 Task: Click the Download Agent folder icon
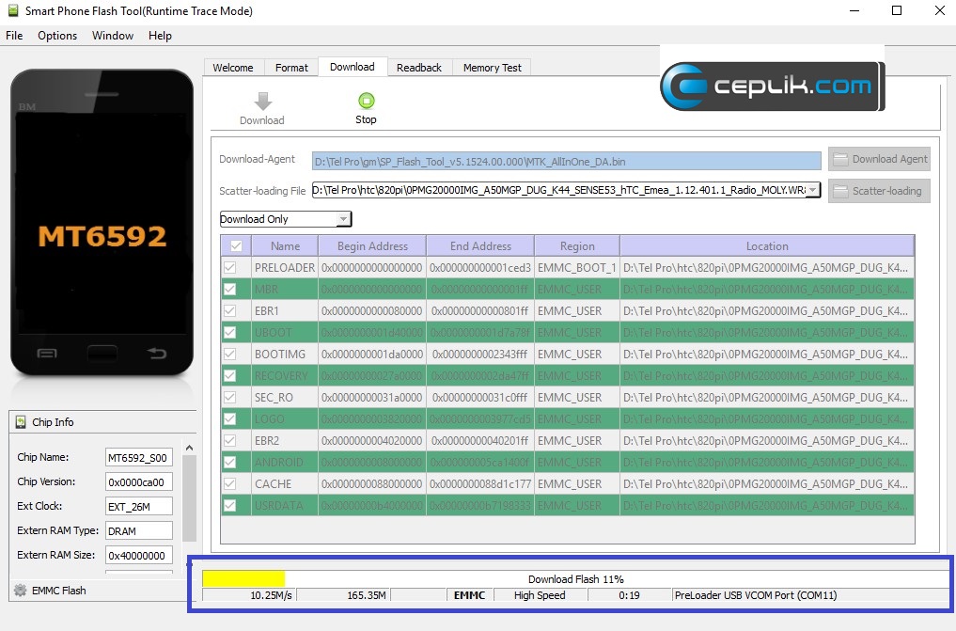click(x=840, y=160)
